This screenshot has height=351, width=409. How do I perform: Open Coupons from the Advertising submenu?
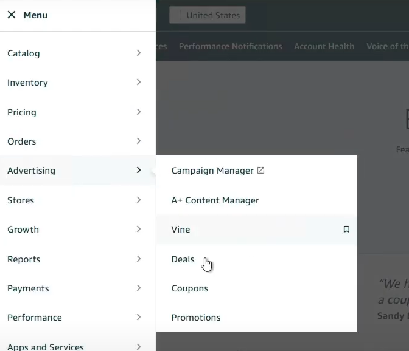[257, 288]
